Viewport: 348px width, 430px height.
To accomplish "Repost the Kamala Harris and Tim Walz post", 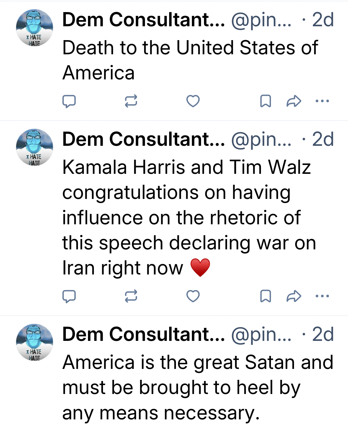I will (x=131, y=296).
